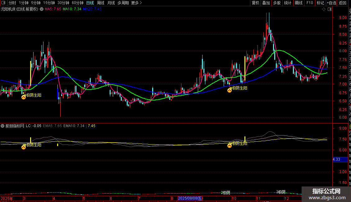Image resolution: width=351 pixels, height=202 pixels.
Task: Click the 2极阴 label near bottom
Action: click(226, 193)
